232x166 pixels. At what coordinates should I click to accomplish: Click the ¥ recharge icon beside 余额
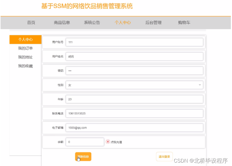point(108,142)
